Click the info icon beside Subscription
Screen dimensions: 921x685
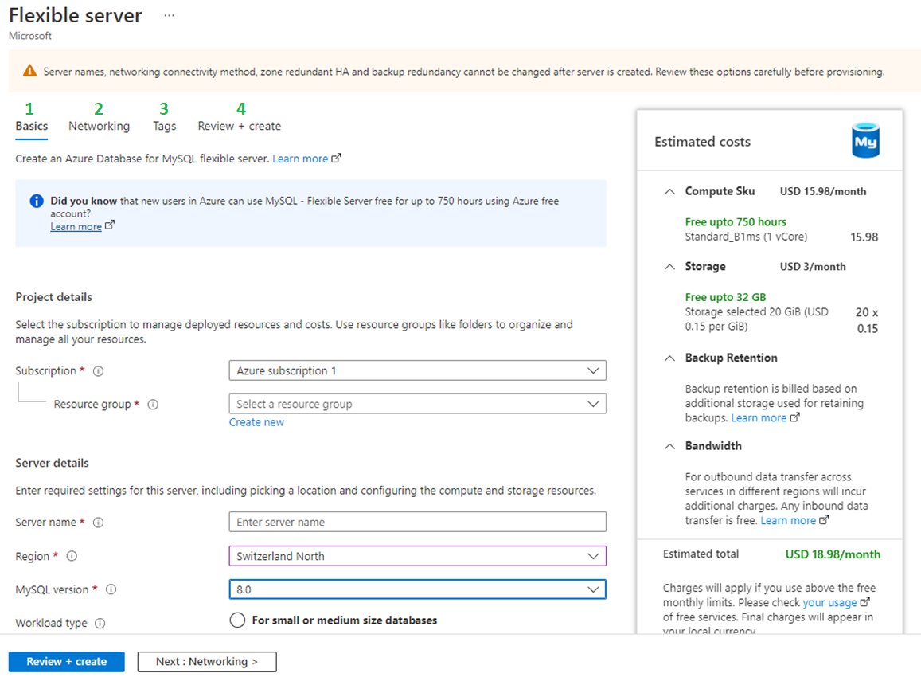tap(99, 371)
